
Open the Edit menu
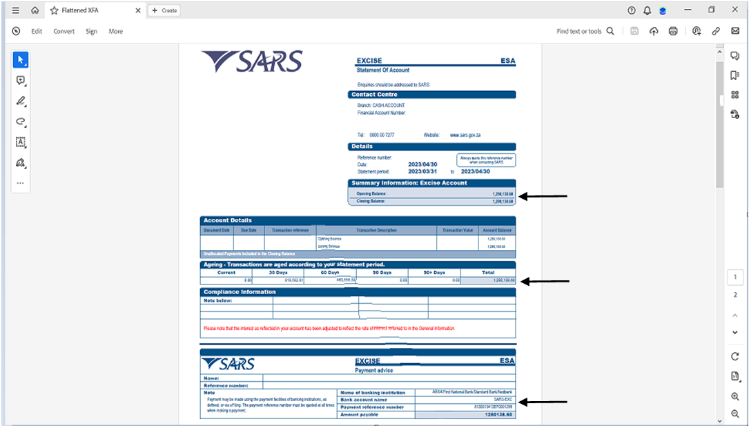pos(37,31)
